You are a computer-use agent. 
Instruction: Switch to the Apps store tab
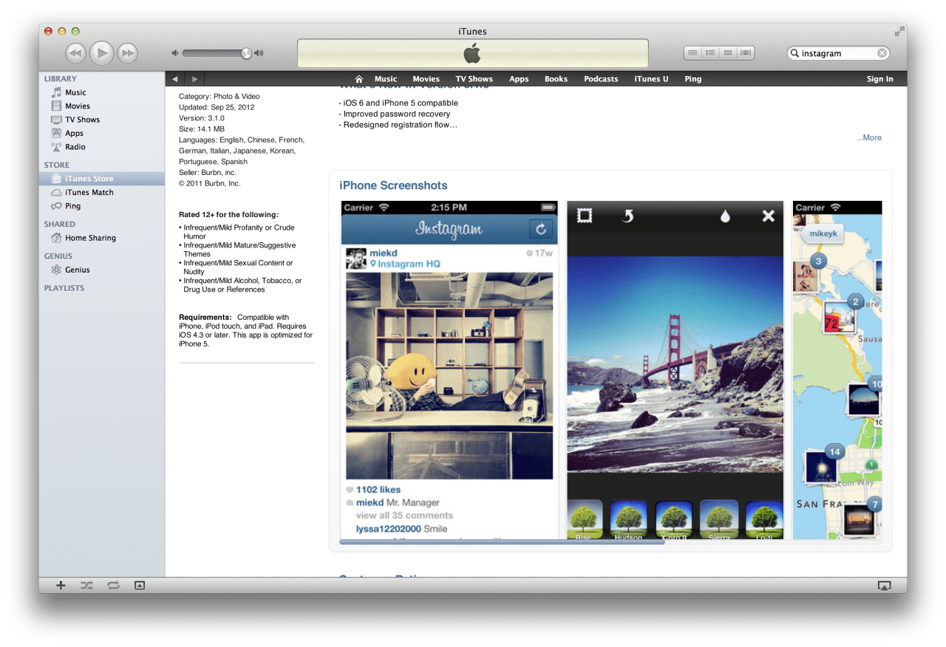519,78
